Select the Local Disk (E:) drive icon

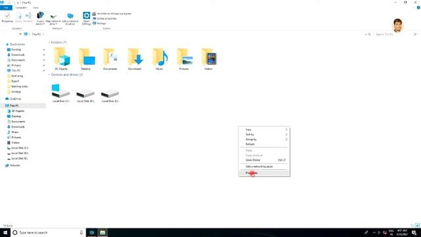pyautogui.click(x=110, y=93)
